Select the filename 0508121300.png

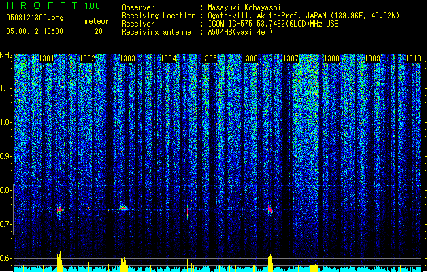(x=35, y=18)
